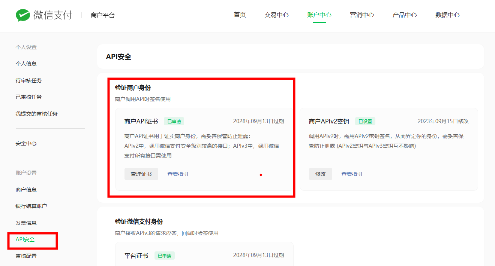Click 修改 for 商户APIv2密钥

tap(320, 174)
